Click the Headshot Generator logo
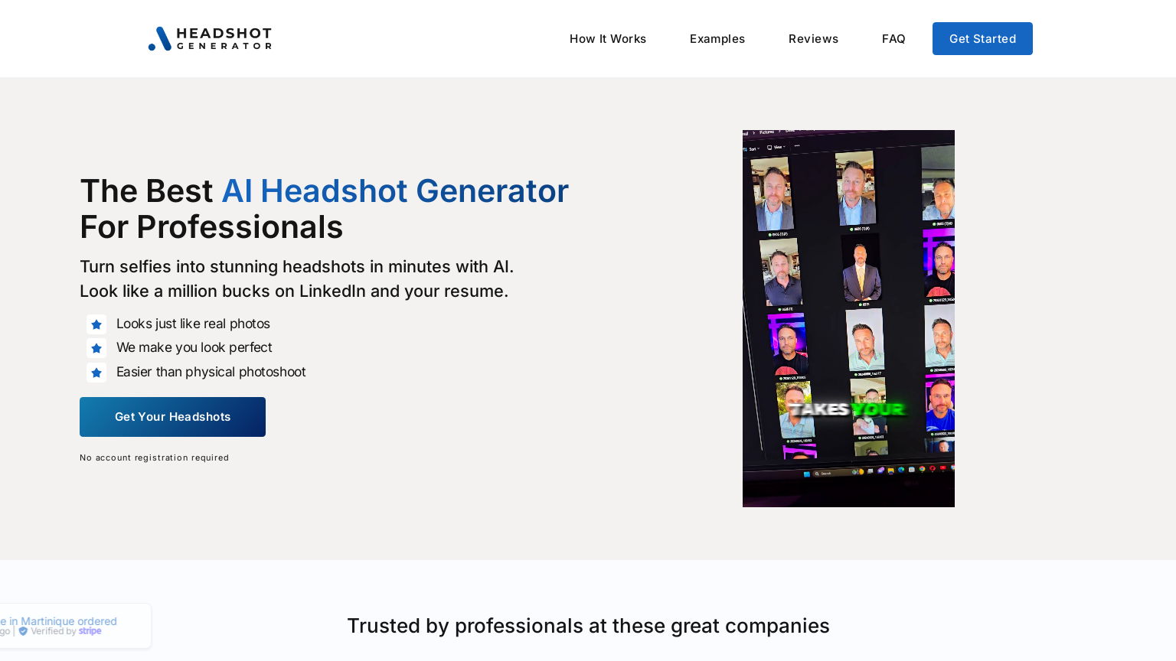 (x=209, y=38)
